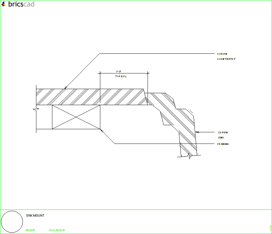Select the FULL SCALE value text
Viewport: 272px width, 234px height.
(57, 230)
